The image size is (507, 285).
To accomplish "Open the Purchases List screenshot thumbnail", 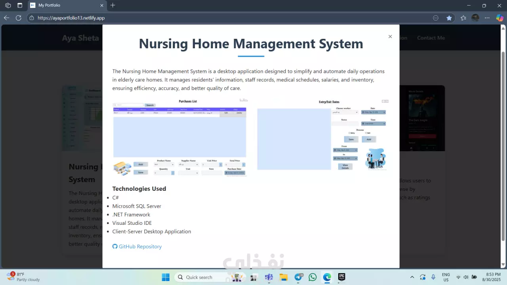I will pyautogui.click(x=180, y=137).
